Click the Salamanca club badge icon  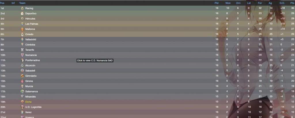pos(22,92)
